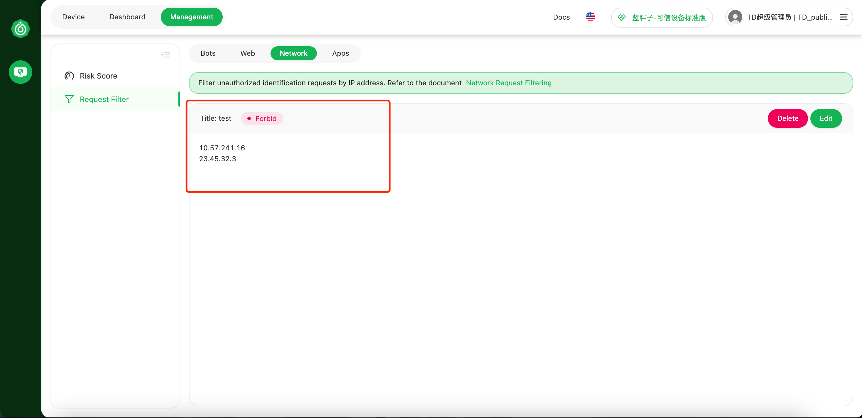Open the 蓝胖子-可信设备标准版 app selector
The image size is (862, 418).
coord(662,17)
